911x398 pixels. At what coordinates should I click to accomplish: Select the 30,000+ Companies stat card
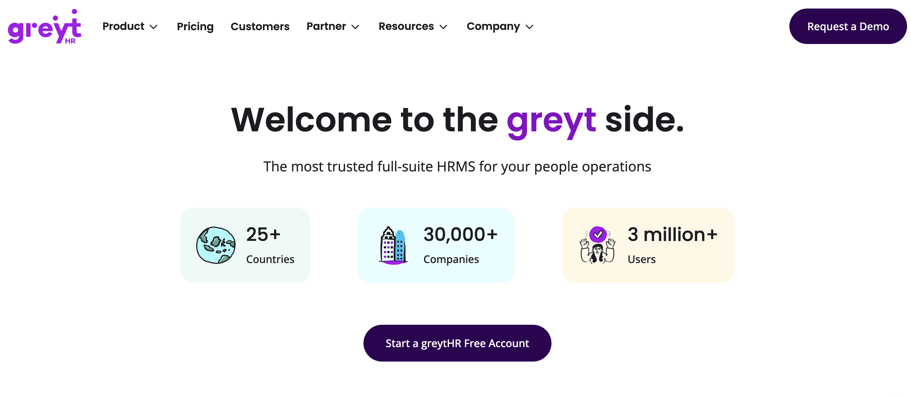coord(436,245)
